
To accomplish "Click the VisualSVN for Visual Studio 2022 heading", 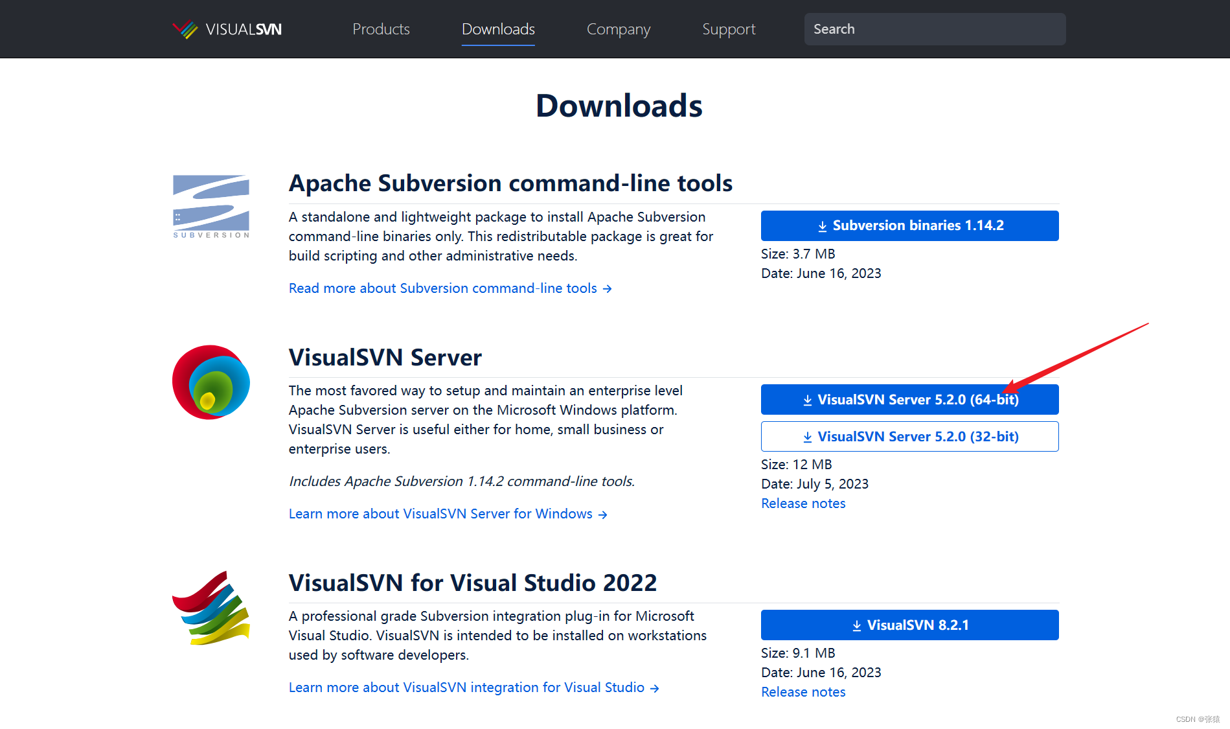I will pos(473,583).
